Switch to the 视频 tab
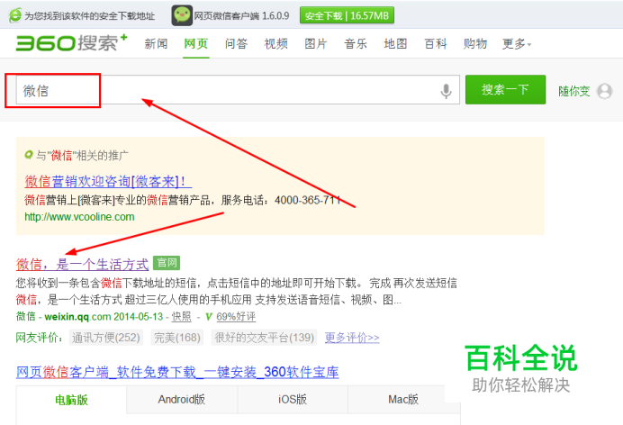The image size is (623, 425). point(275,43)
